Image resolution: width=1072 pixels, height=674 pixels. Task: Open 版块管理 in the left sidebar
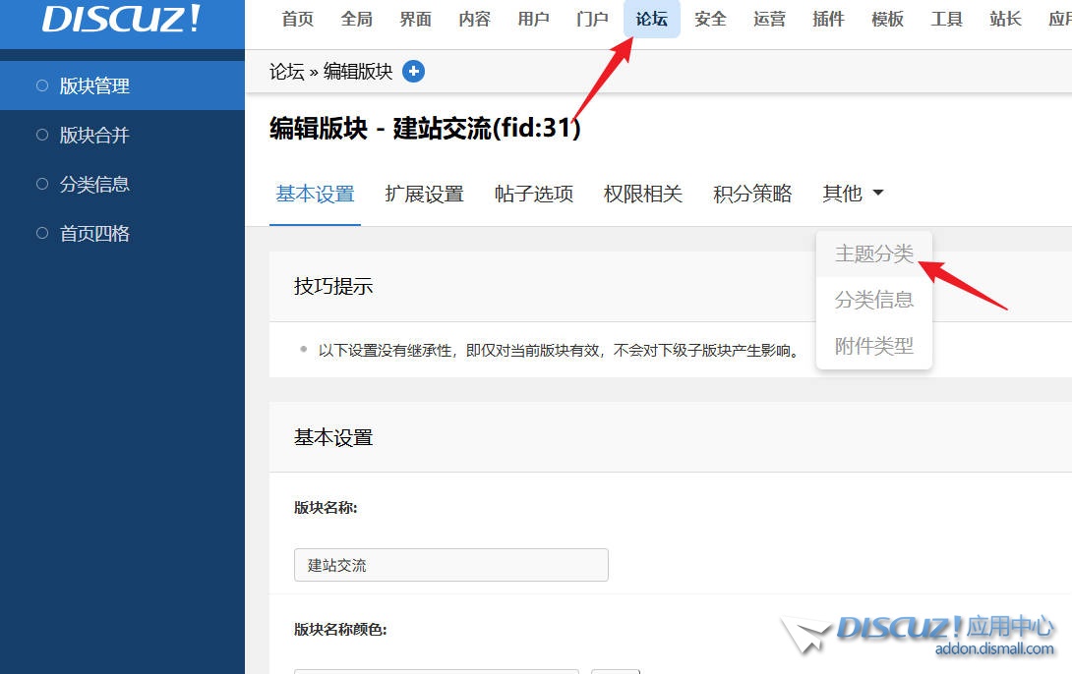[x=94, y=85]
